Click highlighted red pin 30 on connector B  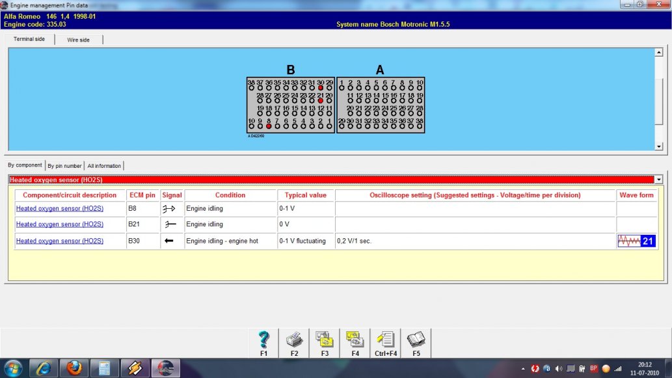coord(321,88)
